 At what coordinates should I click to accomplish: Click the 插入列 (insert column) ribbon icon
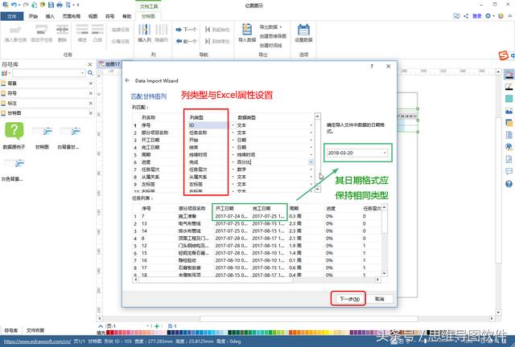point(145,33)
